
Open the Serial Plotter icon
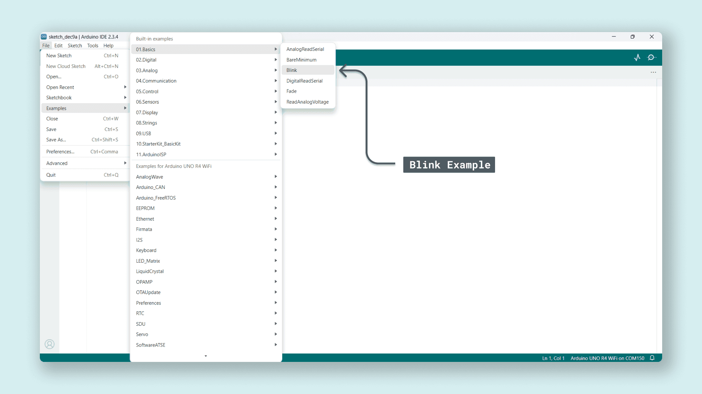click(x=637, y=57)
